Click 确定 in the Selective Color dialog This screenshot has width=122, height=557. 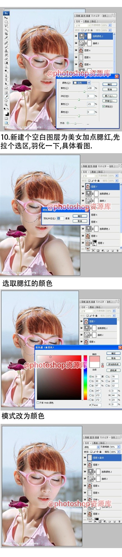pos(110,84)
